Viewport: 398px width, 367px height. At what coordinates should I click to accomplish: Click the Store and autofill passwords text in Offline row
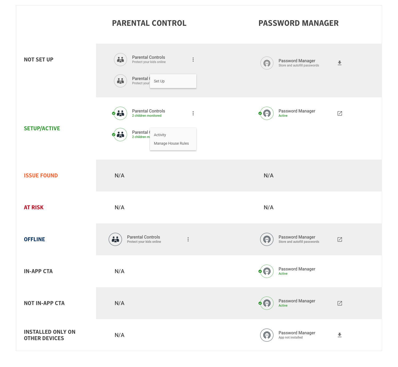pyautogui.click(x=299, y=242)
